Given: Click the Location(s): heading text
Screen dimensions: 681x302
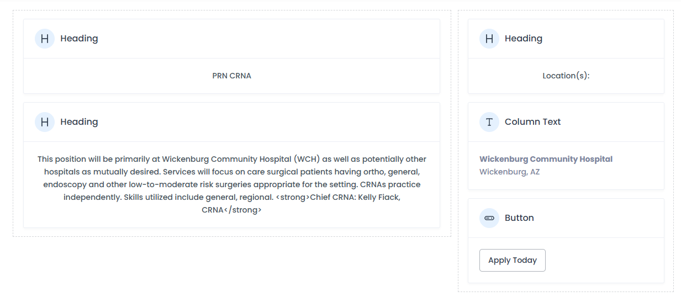Looking at the screenshot, I should [x=566, y=76].
